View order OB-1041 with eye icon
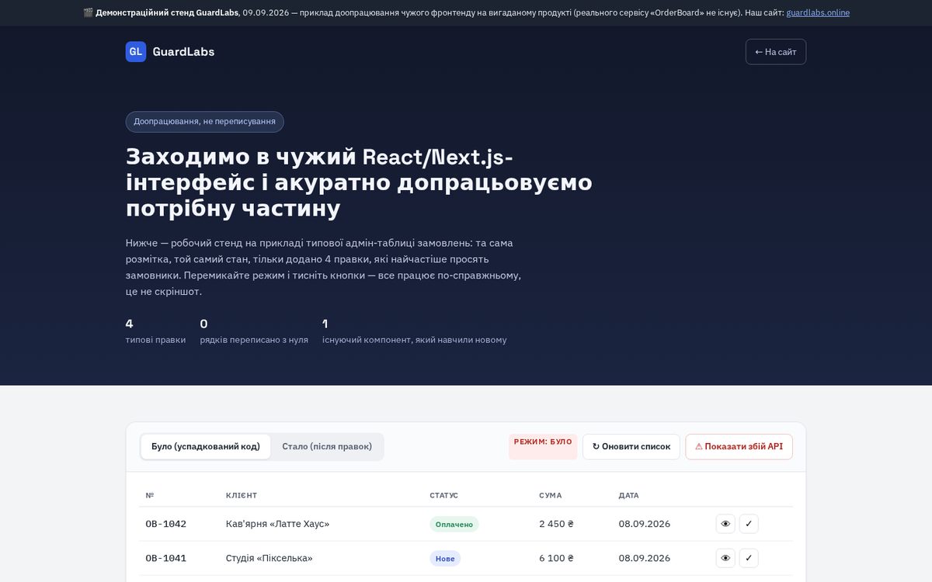 tap(725, 558)
